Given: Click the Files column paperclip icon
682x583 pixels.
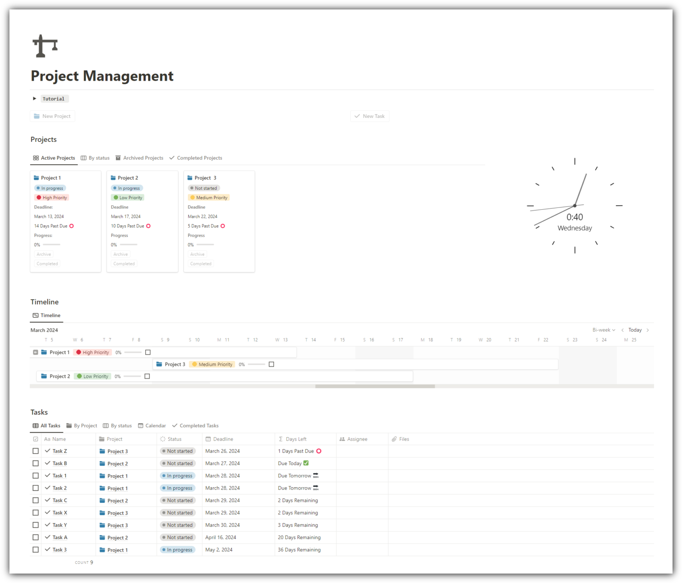Looking at the screenshot, I should pyautogui.click(x=394, y=439).
